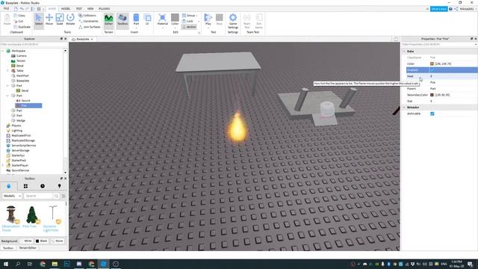Activate the Scale tool
478x269 pixels.
click(60, 19)
